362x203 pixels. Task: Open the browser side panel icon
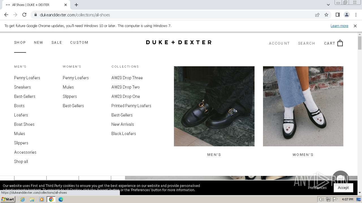coord(337,15)
